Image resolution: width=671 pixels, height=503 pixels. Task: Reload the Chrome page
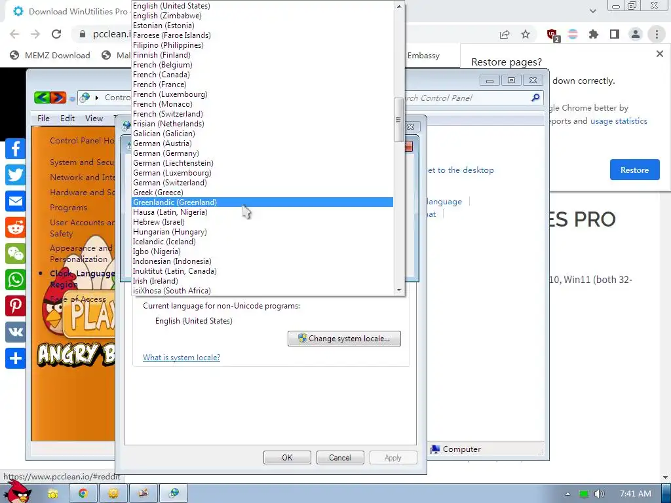56,34
